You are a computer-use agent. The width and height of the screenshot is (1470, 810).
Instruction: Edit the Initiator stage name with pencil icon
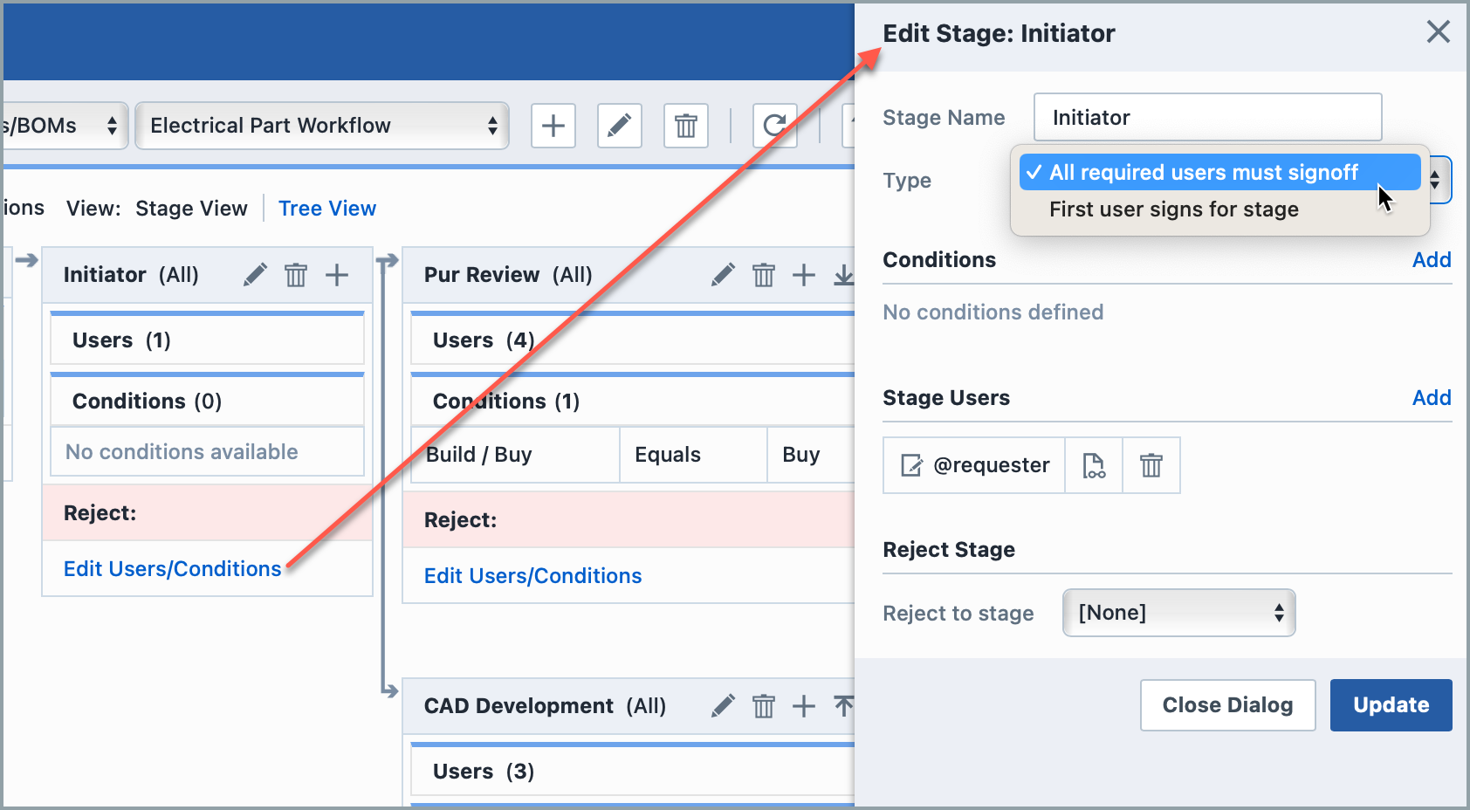[x=255, y=274]
